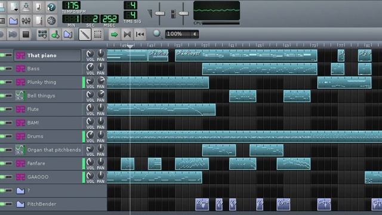Click the PAN knob on Bass track

click(x=101, y=67)
